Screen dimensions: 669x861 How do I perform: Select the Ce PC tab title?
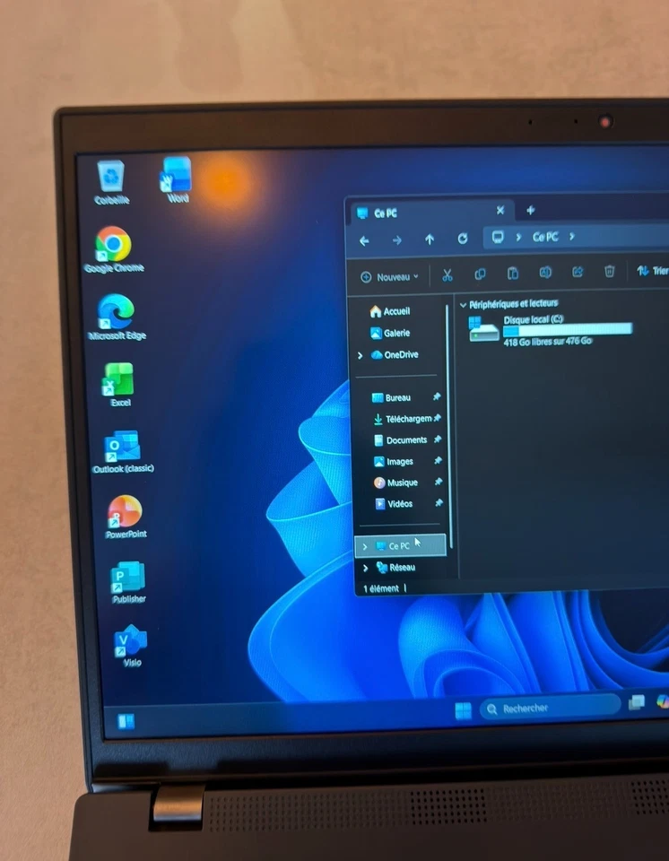click(385, 213)
